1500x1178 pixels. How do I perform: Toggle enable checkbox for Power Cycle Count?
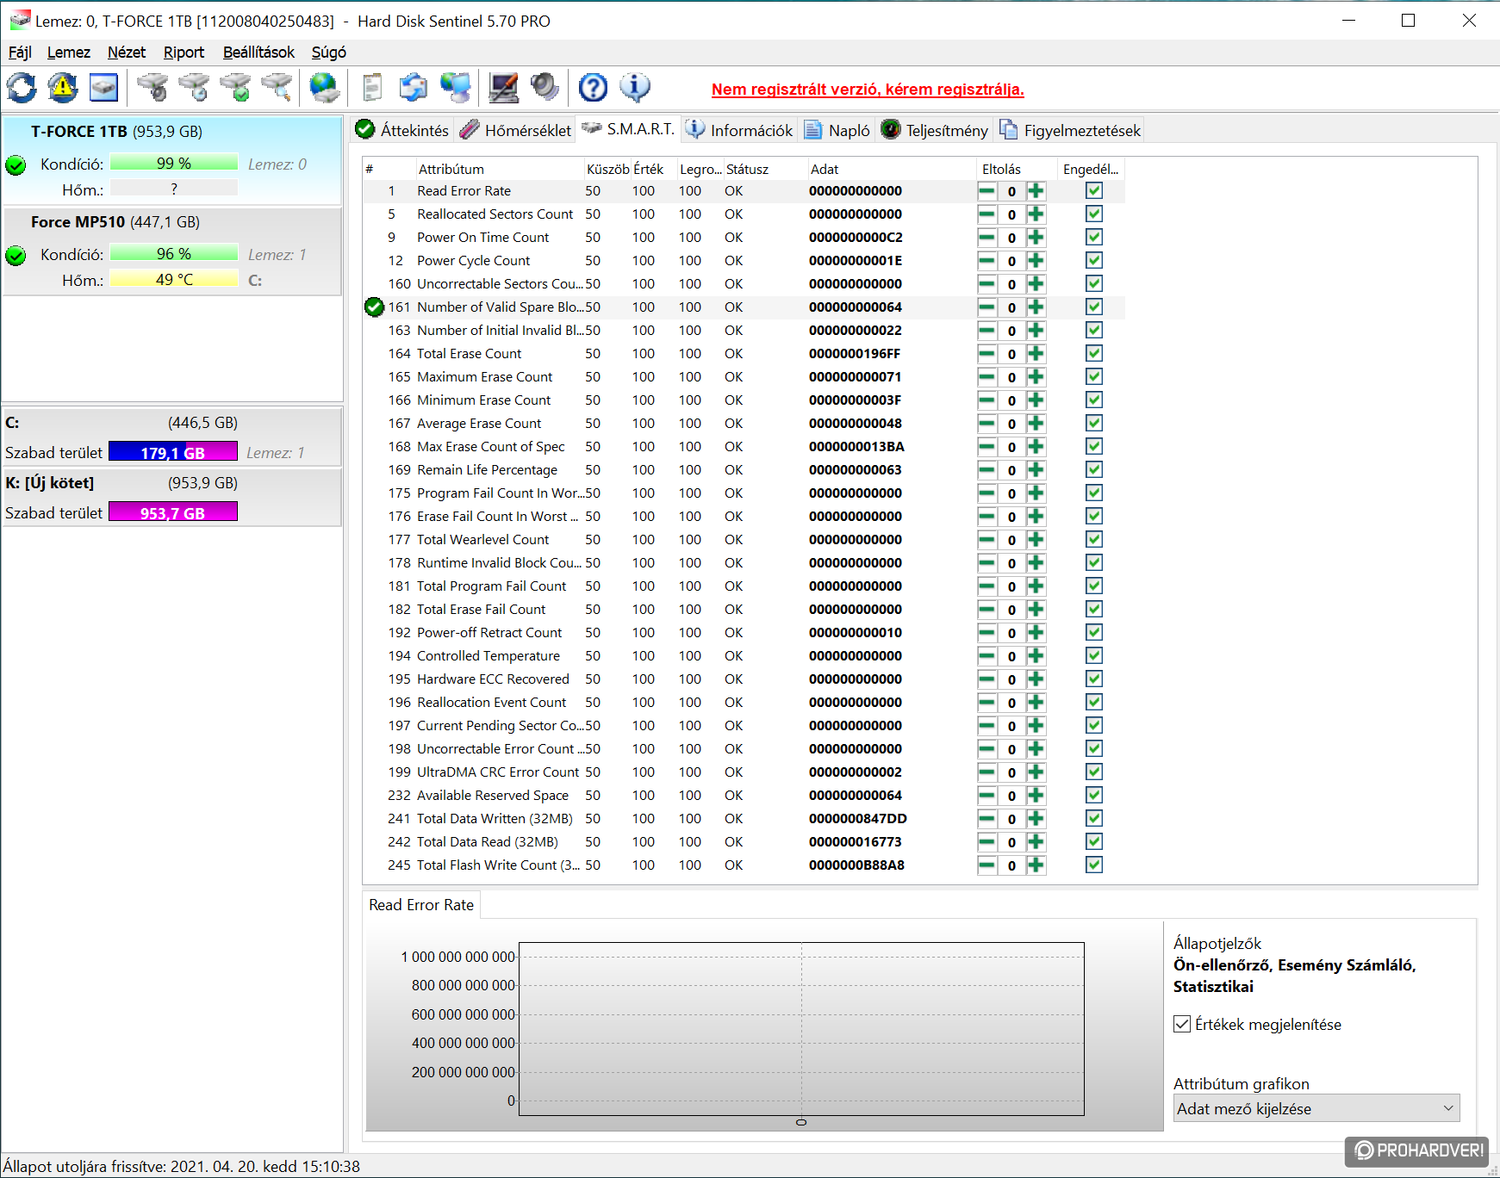tap(1094, 260)
